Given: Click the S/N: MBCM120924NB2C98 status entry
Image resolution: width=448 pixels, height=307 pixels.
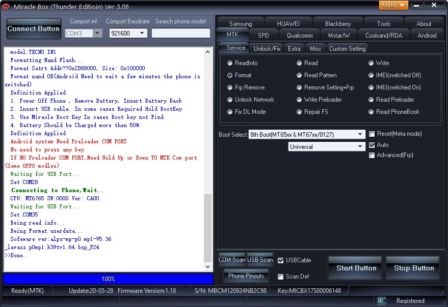Looking at the screenshot, I should tap(230, 291).
